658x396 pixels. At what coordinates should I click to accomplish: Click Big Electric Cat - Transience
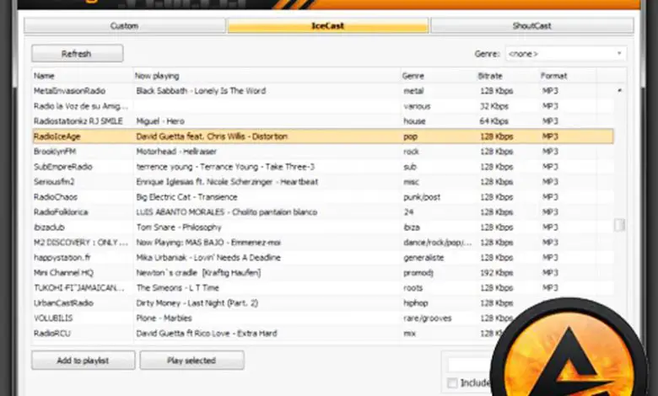click(186, 197)
